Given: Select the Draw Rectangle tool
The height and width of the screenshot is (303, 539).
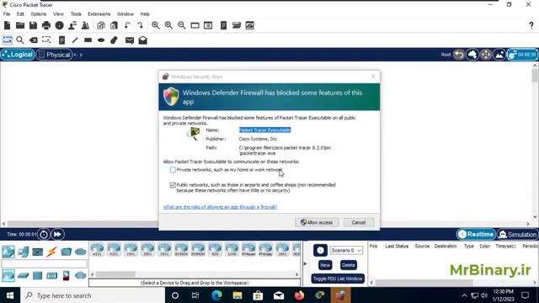Looking at the screenshot, I should click(88, 40).
